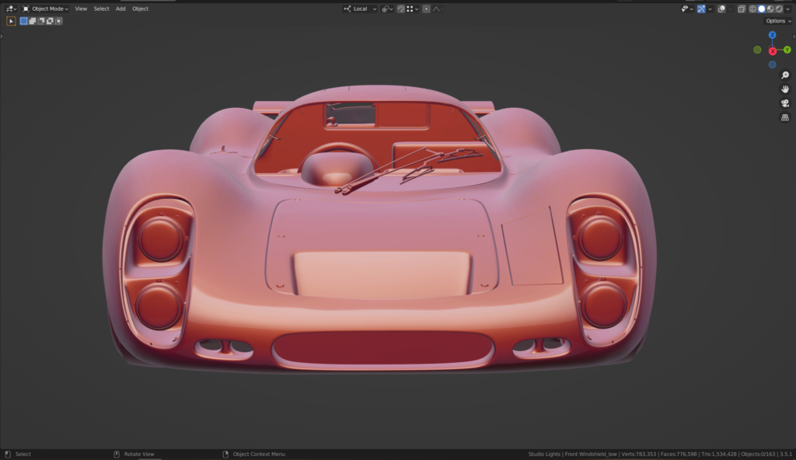Viewport: 796px width, 460px height.
Task: Toggle X-ray mode
Action: [x=741, y=9]
